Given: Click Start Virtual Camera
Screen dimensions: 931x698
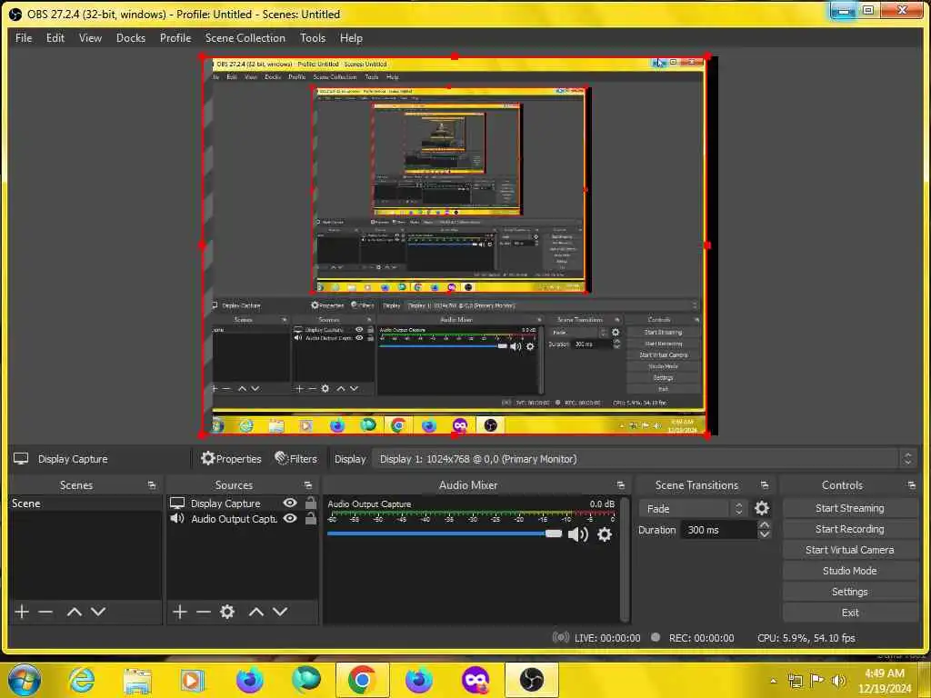Looking at the screenshot, I should coord(850,550).
